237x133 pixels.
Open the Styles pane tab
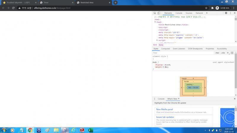pyautogui.click(x=156, y=49)
